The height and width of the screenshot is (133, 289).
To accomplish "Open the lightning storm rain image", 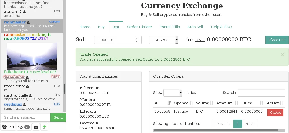I will (32, 56).
